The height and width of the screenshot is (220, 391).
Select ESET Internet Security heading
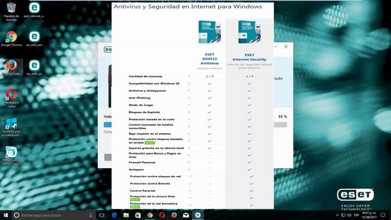tap(249, 57)
